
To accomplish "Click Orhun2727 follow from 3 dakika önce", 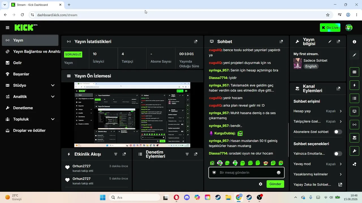I will [96, 168].
